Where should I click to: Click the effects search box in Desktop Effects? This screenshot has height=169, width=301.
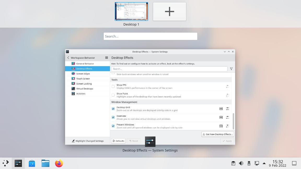click(x=169, y=69)
